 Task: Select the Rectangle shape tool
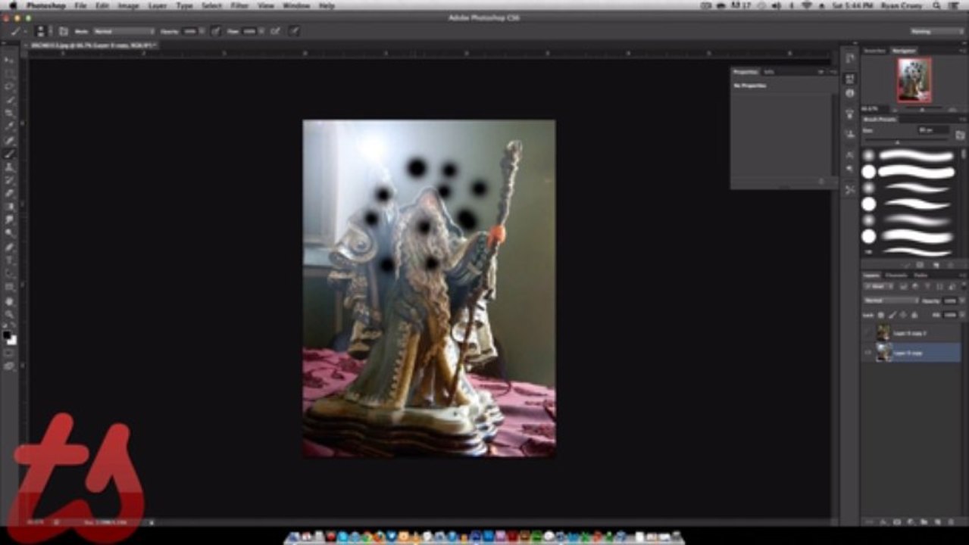(10, 287)
